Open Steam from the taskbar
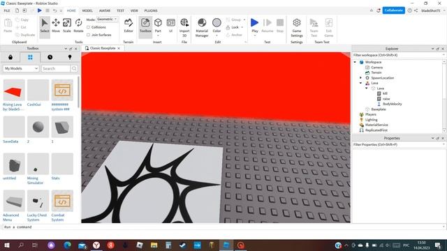 183,245
